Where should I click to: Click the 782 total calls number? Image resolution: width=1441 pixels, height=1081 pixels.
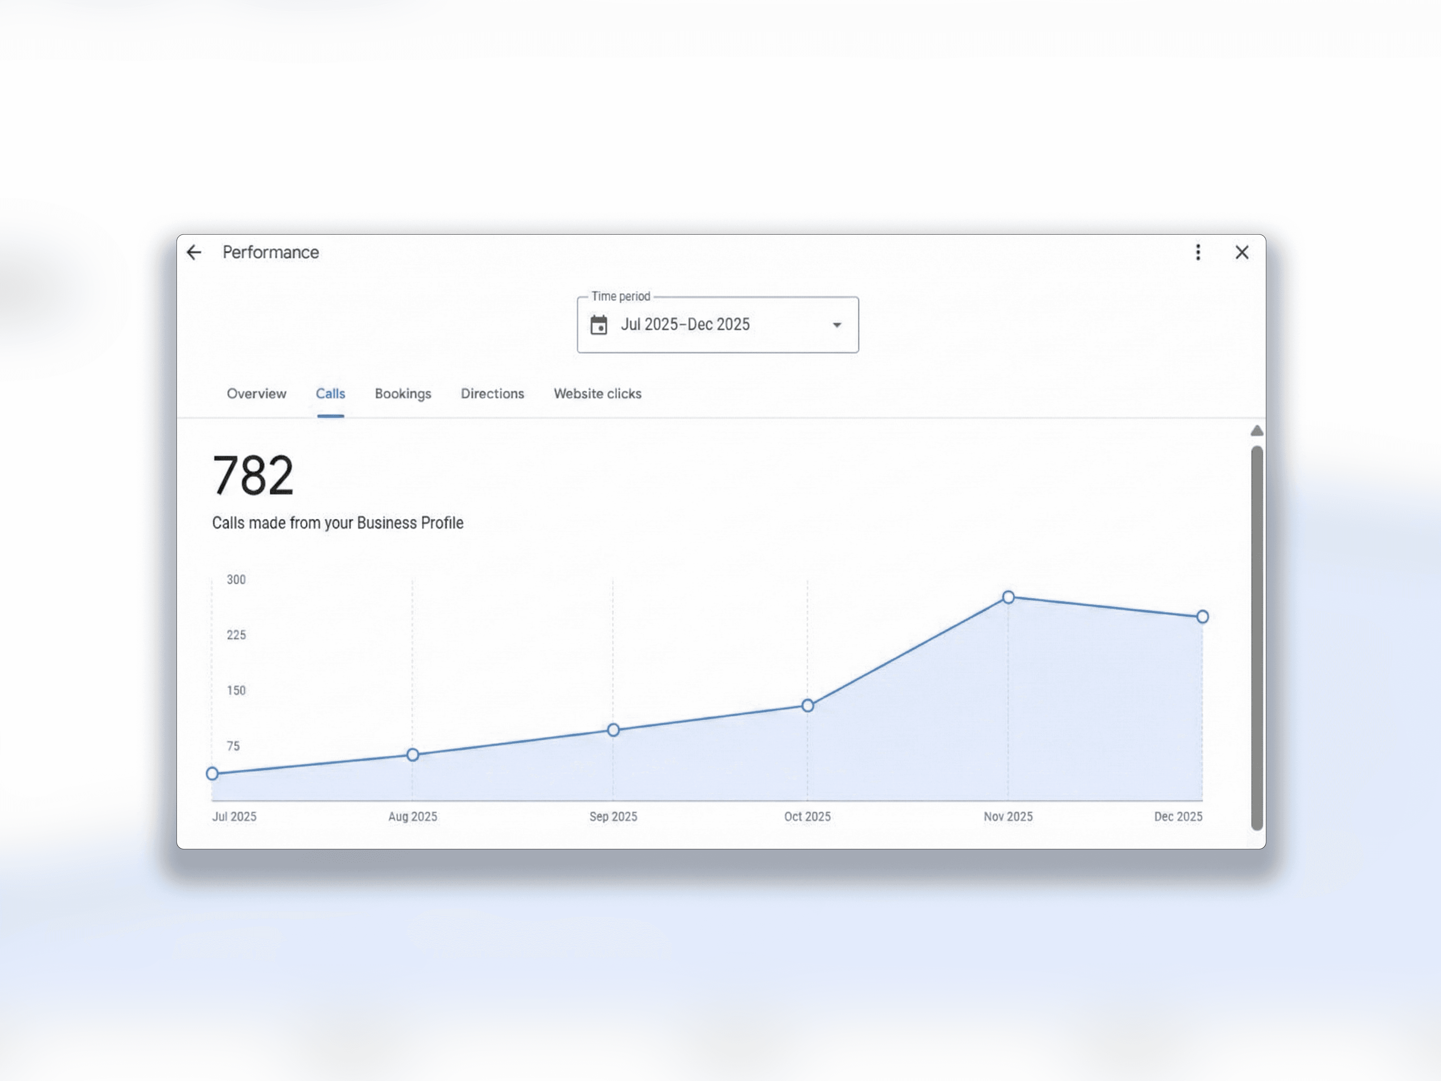click(253, 476)
